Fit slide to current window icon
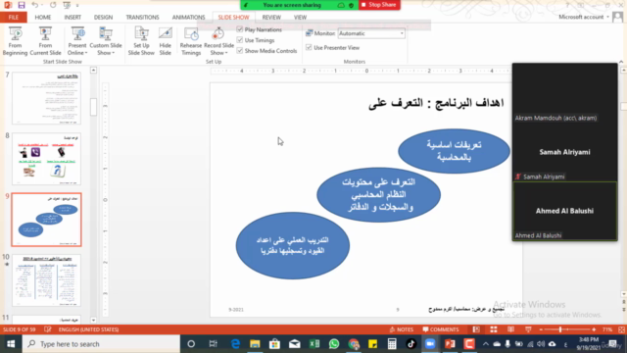 pyautogui.click(x=621, y=329)
